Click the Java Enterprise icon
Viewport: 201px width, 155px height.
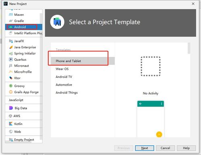pyautogui.click(x=11, y=47)
